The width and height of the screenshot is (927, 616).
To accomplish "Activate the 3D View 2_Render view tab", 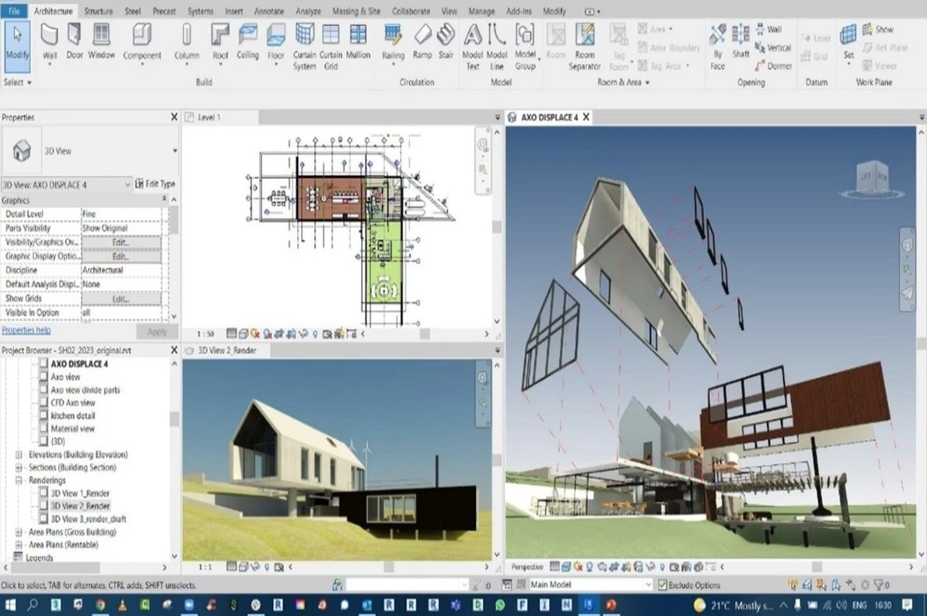I will coord(228,350).
